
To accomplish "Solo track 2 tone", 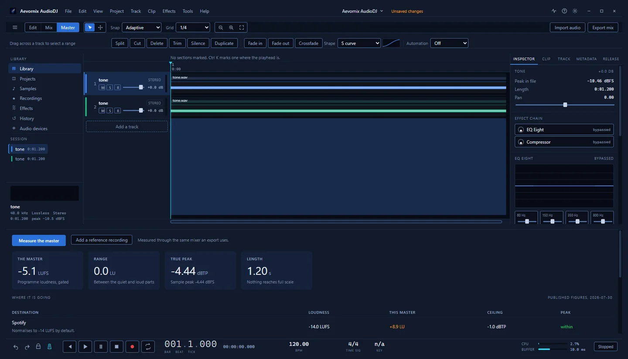I will click(110, 110).
